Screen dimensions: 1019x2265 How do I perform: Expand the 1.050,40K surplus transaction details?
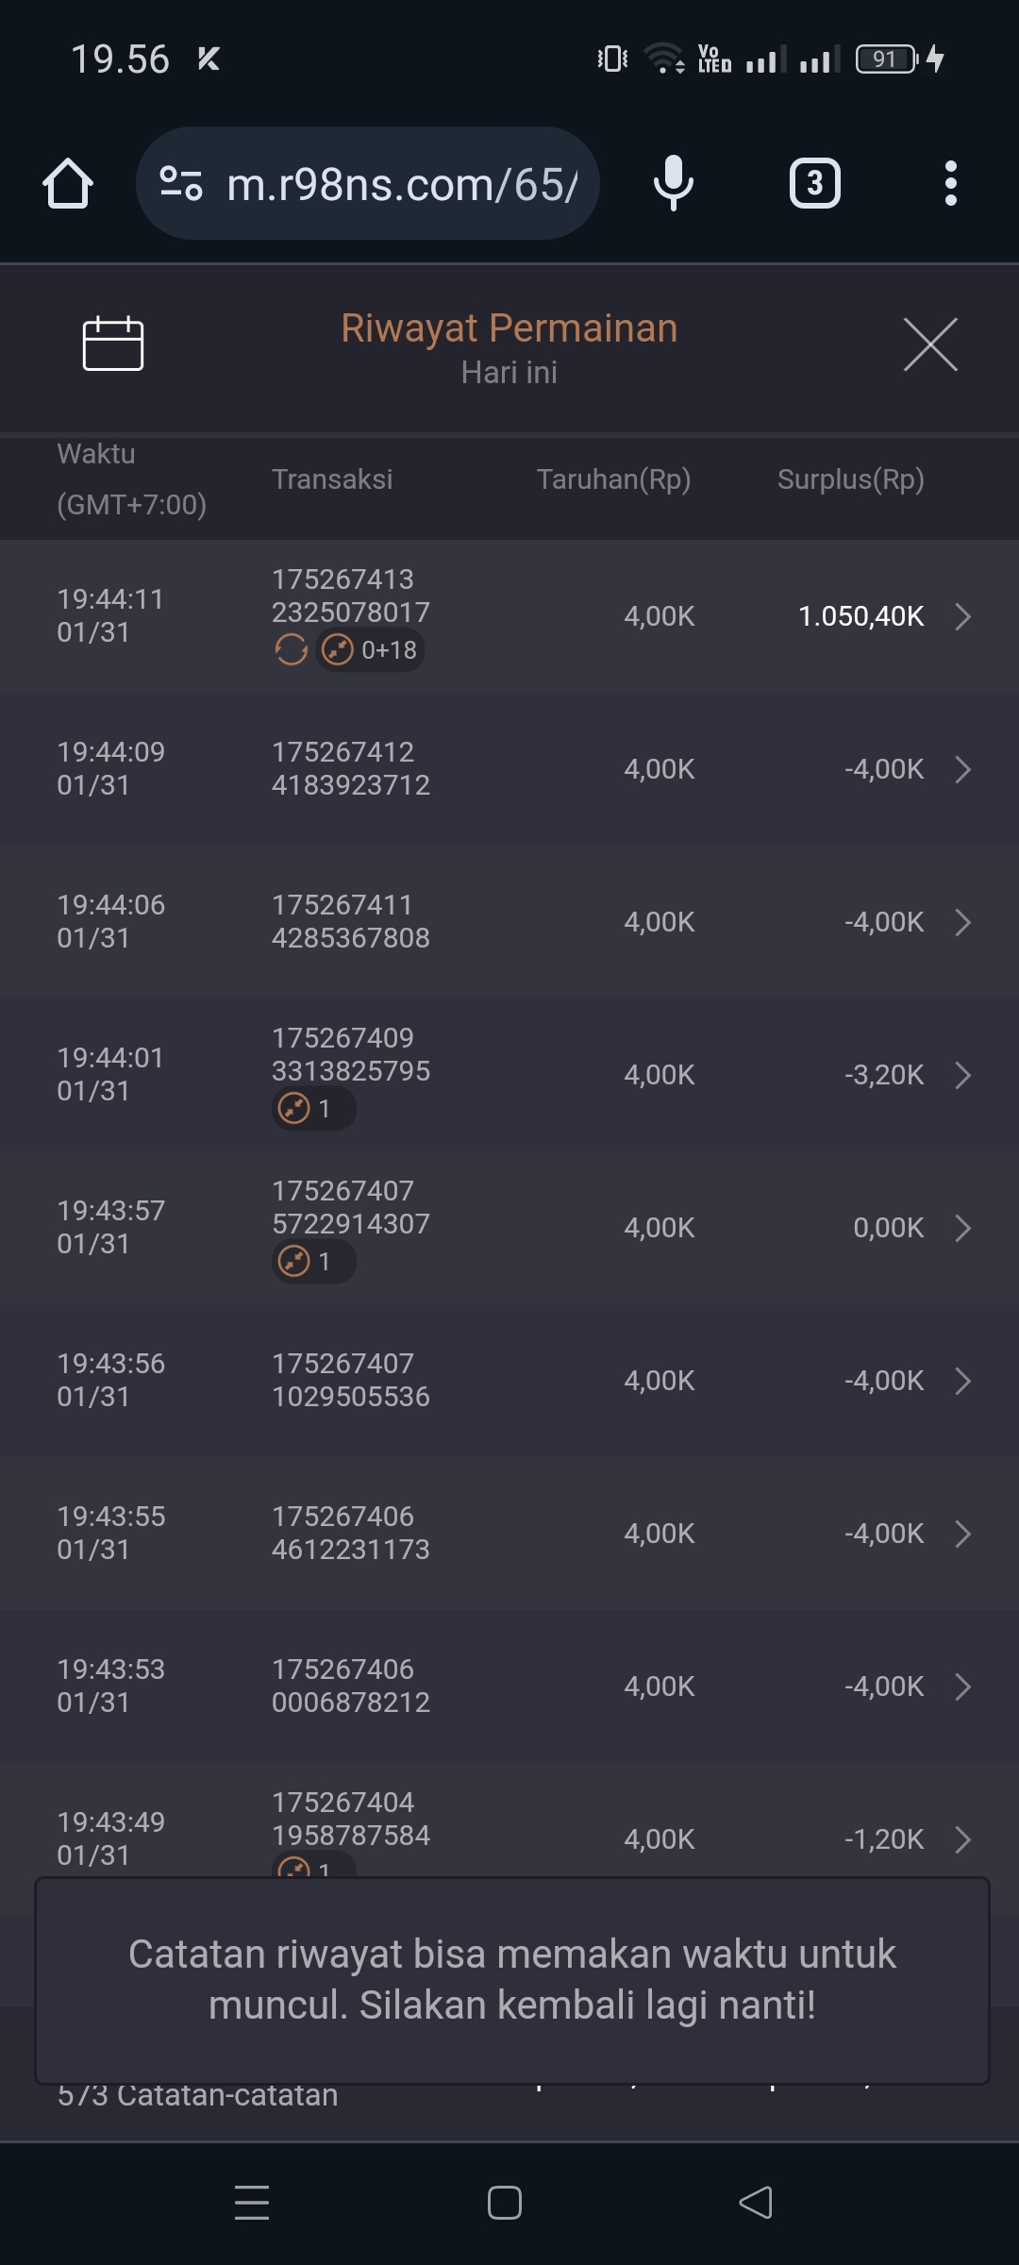pyautogui.click(x=962, y=616)
